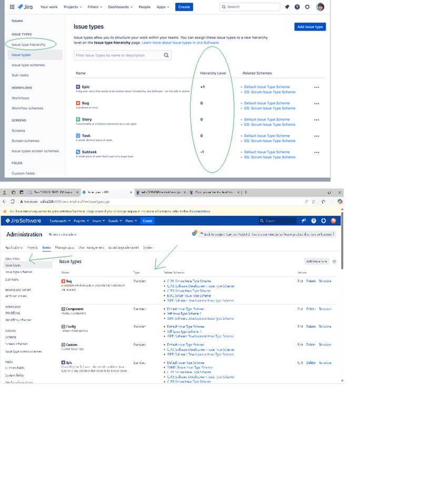Open administration gear in Jira Software blue header
Viewport: 430px width, 483px height.
[x=323, y=220]
